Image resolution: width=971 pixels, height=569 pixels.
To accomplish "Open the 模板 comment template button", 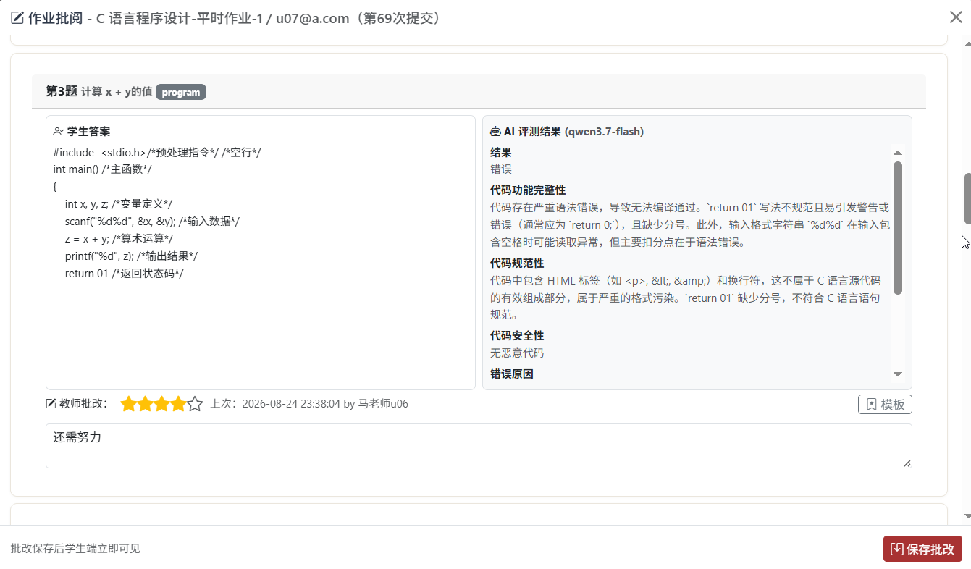I will pyautogui.click(x=885, y=404).
